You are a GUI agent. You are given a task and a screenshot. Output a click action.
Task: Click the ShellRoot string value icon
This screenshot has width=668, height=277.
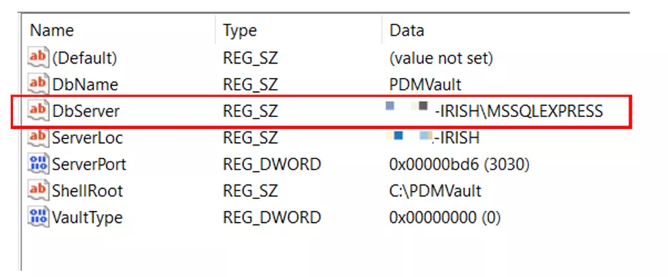click(39, 191)
